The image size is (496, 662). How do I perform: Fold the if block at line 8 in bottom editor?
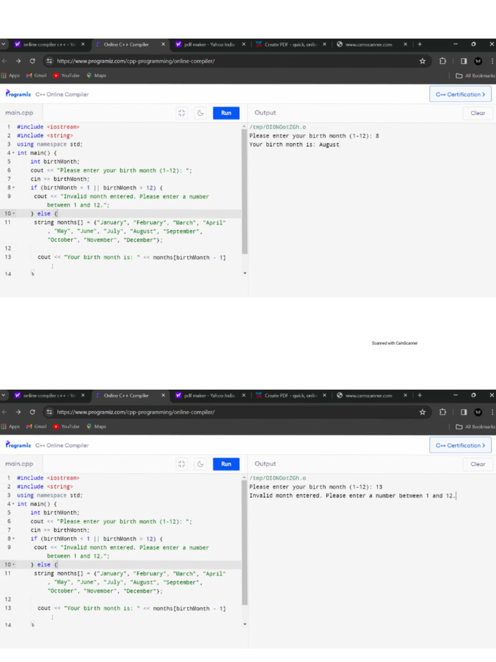click(x=13, y=539)
